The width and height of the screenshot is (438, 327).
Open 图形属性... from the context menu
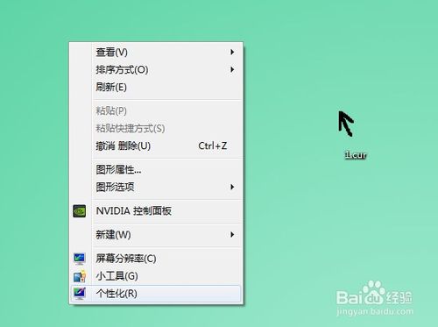[156, 169]
